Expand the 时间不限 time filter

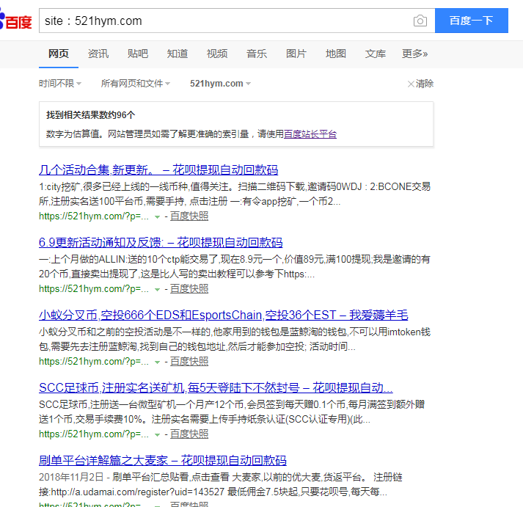[x=60, y=84]
